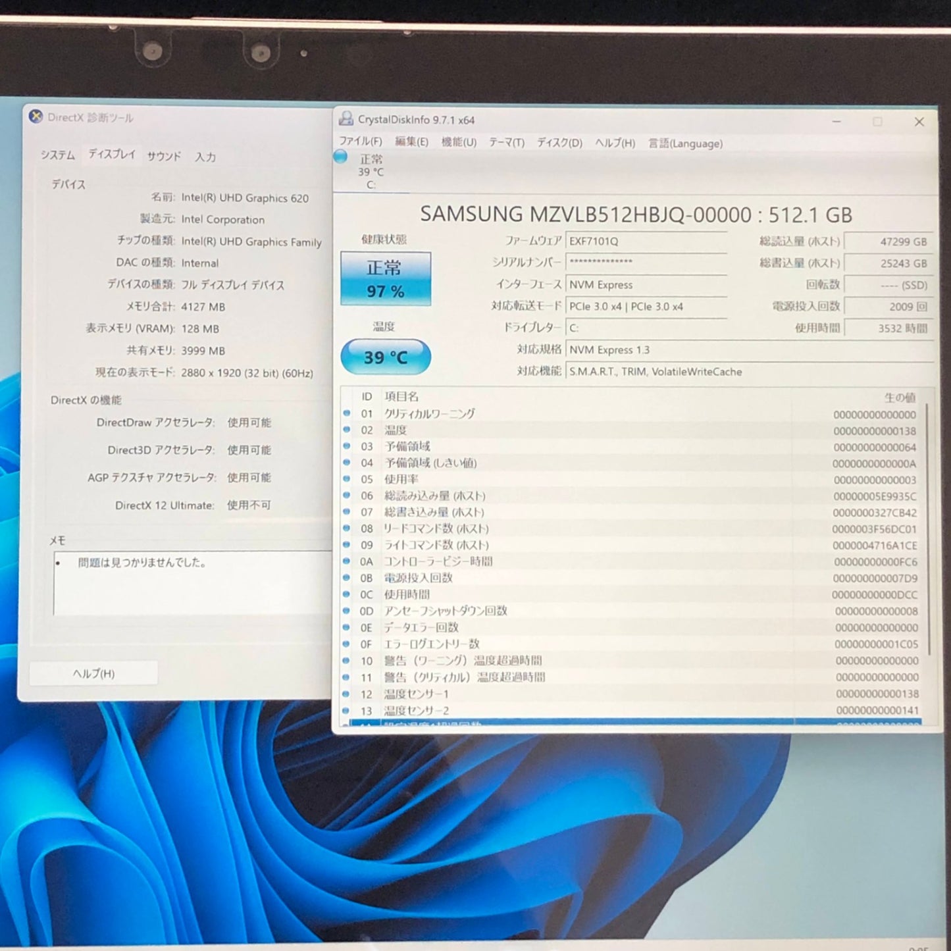Screen dimensions: 951x951
Task: Click the status dot for row 02 温度
Action: [347, 430]
